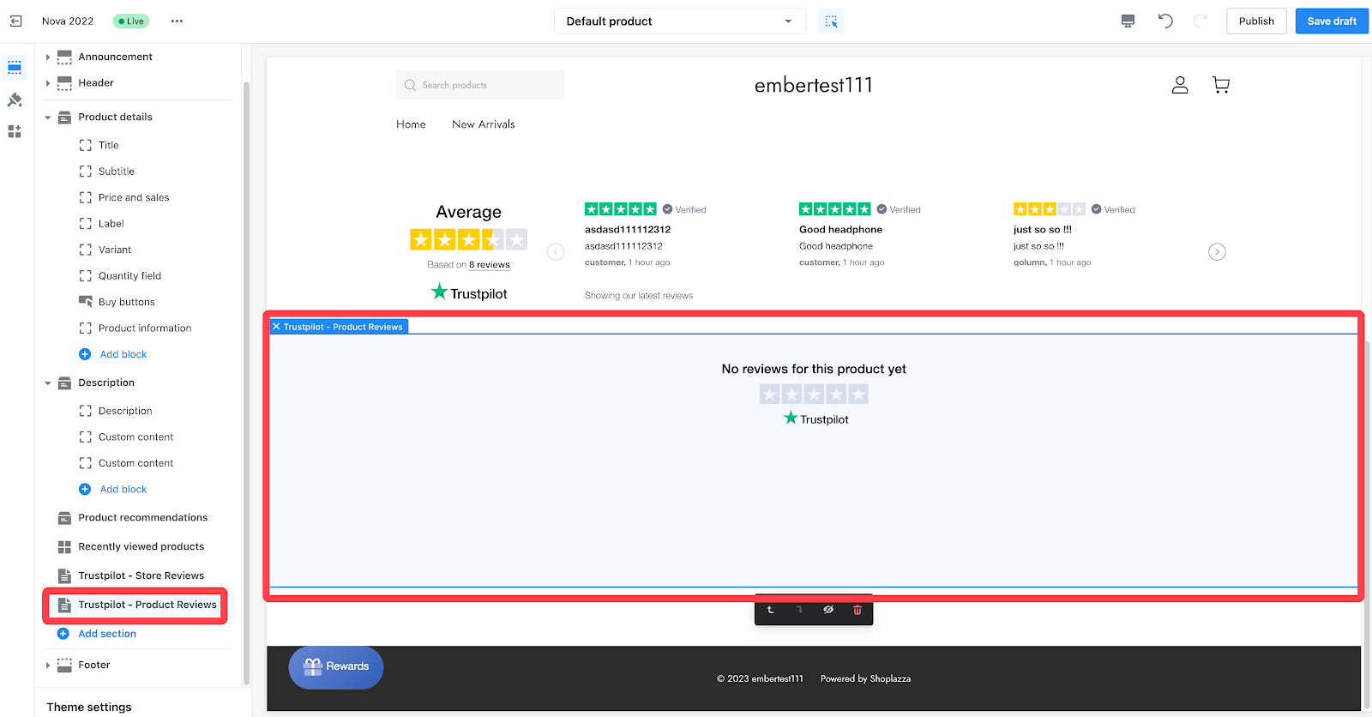Open the Home menu item
The height and width of the screenshot is (717, 1372).
point(411,124)
